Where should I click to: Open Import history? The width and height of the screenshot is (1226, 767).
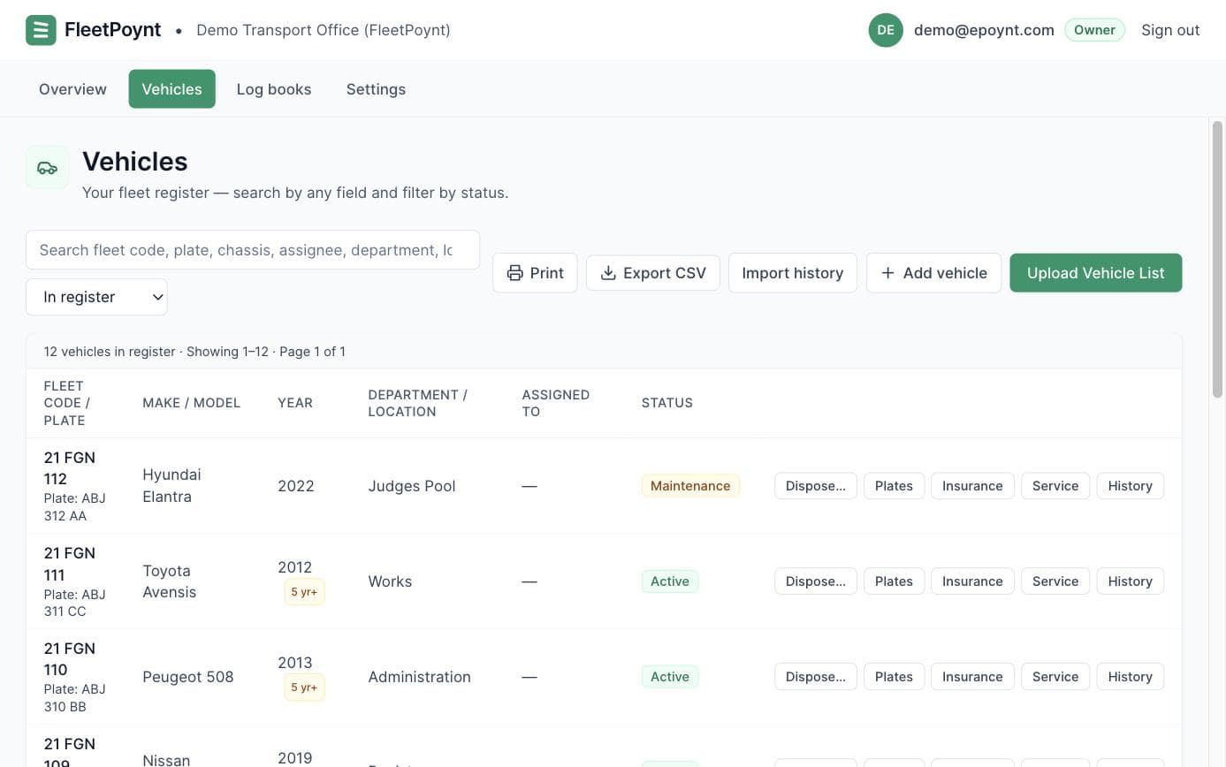[792, 273]
